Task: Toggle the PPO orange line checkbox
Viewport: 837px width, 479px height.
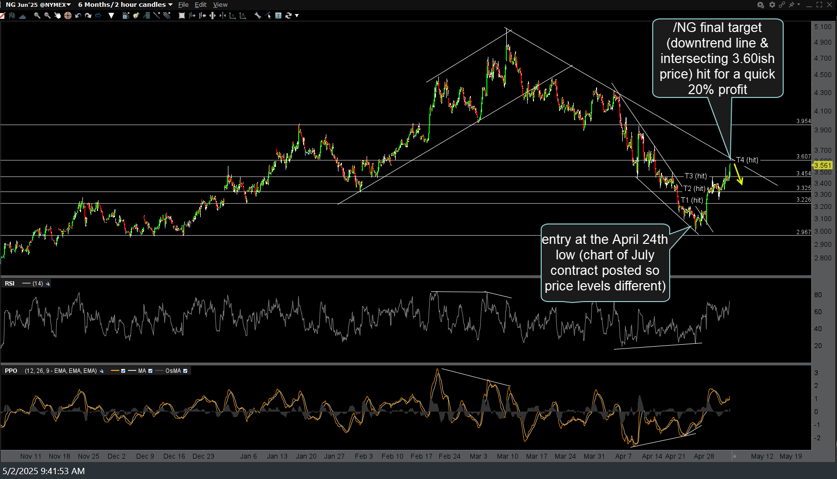Action: (123, 371)
